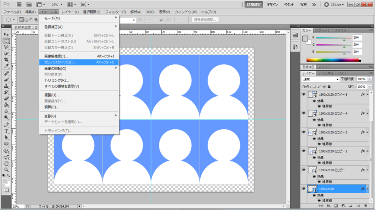The height and width of the screenshot is (210, 375).
Task: Collapse effects of layer コピー 5
Action: tap(367, 95)
